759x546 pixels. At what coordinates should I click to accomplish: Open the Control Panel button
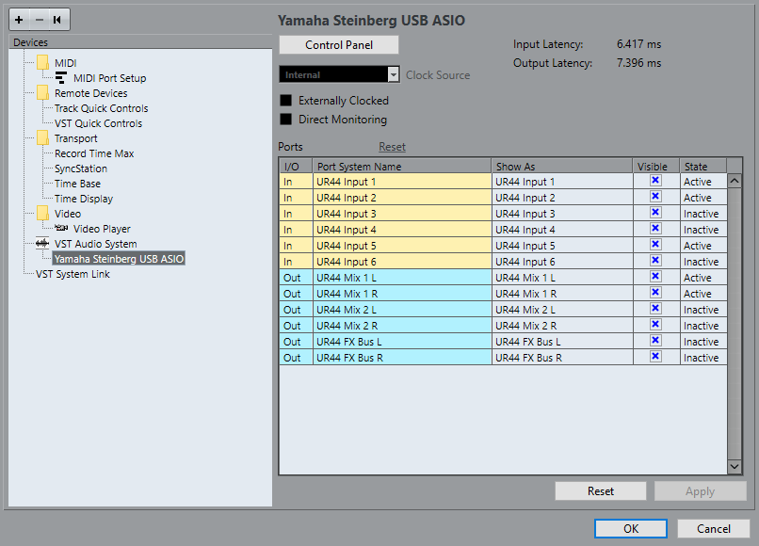tap(339, 44)
